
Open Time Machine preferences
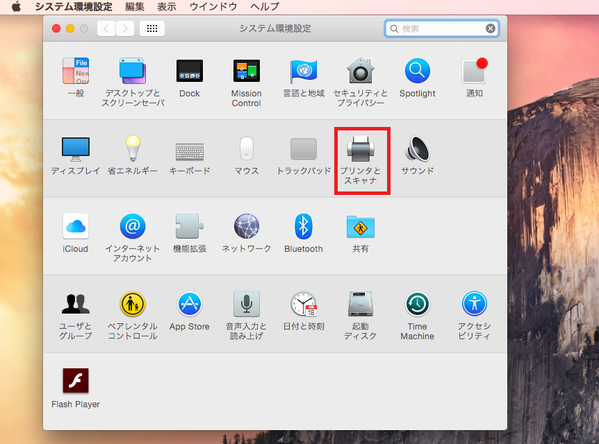coord(417,305)
